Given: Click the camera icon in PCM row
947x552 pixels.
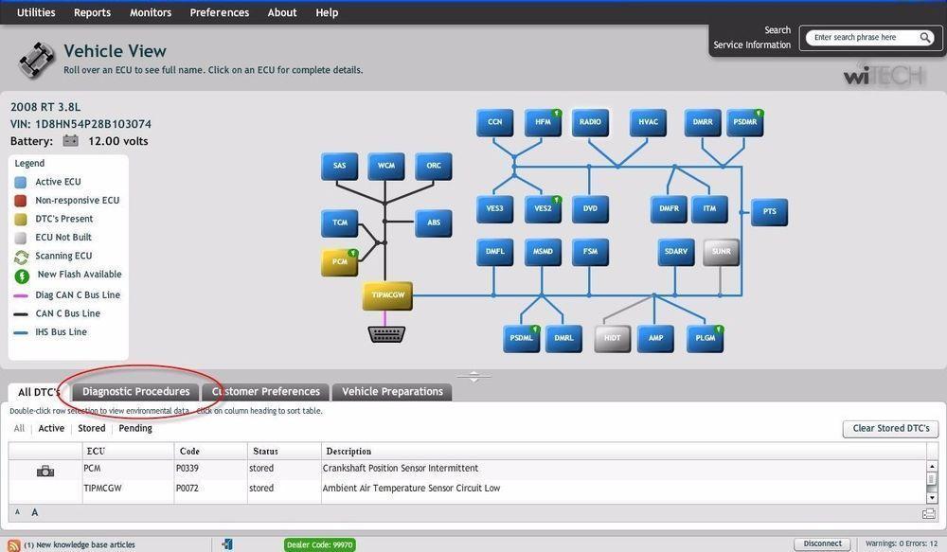Looking at the screenshot, I should pyautogui.click(x=45, y=472).
